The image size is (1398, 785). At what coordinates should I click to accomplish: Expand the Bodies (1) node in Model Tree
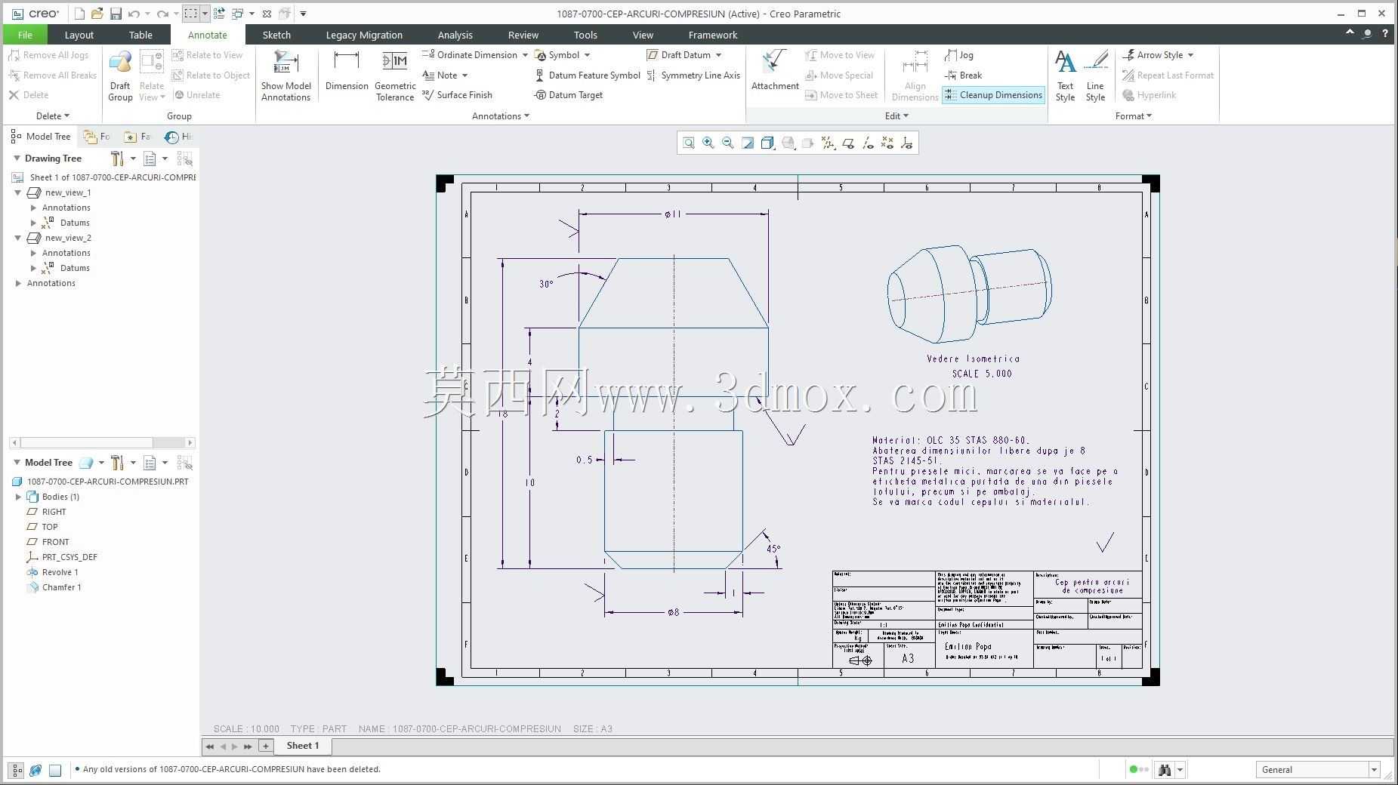tap(18, 497)
